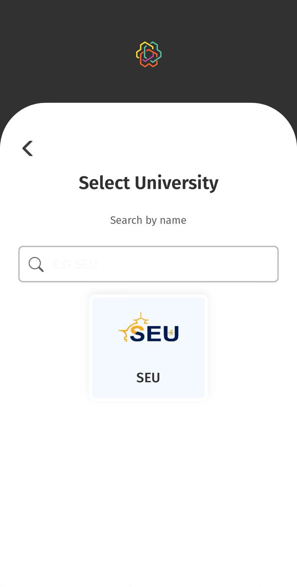
Task: Click the 'E.G SEU' placeholder text
Action: [75, 264]
